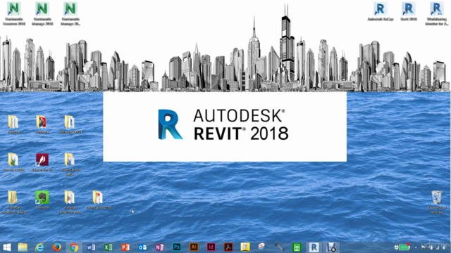Open Adobe Acrobat from the taskbar
451x253 pixels.
click(228, 247)
